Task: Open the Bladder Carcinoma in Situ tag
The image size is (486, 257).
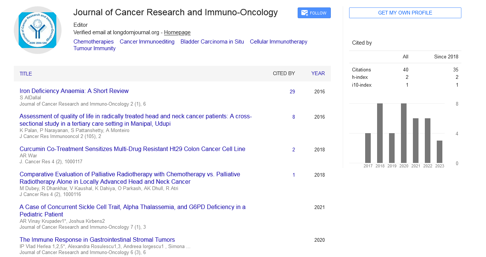Action: [x=212, y=42]
